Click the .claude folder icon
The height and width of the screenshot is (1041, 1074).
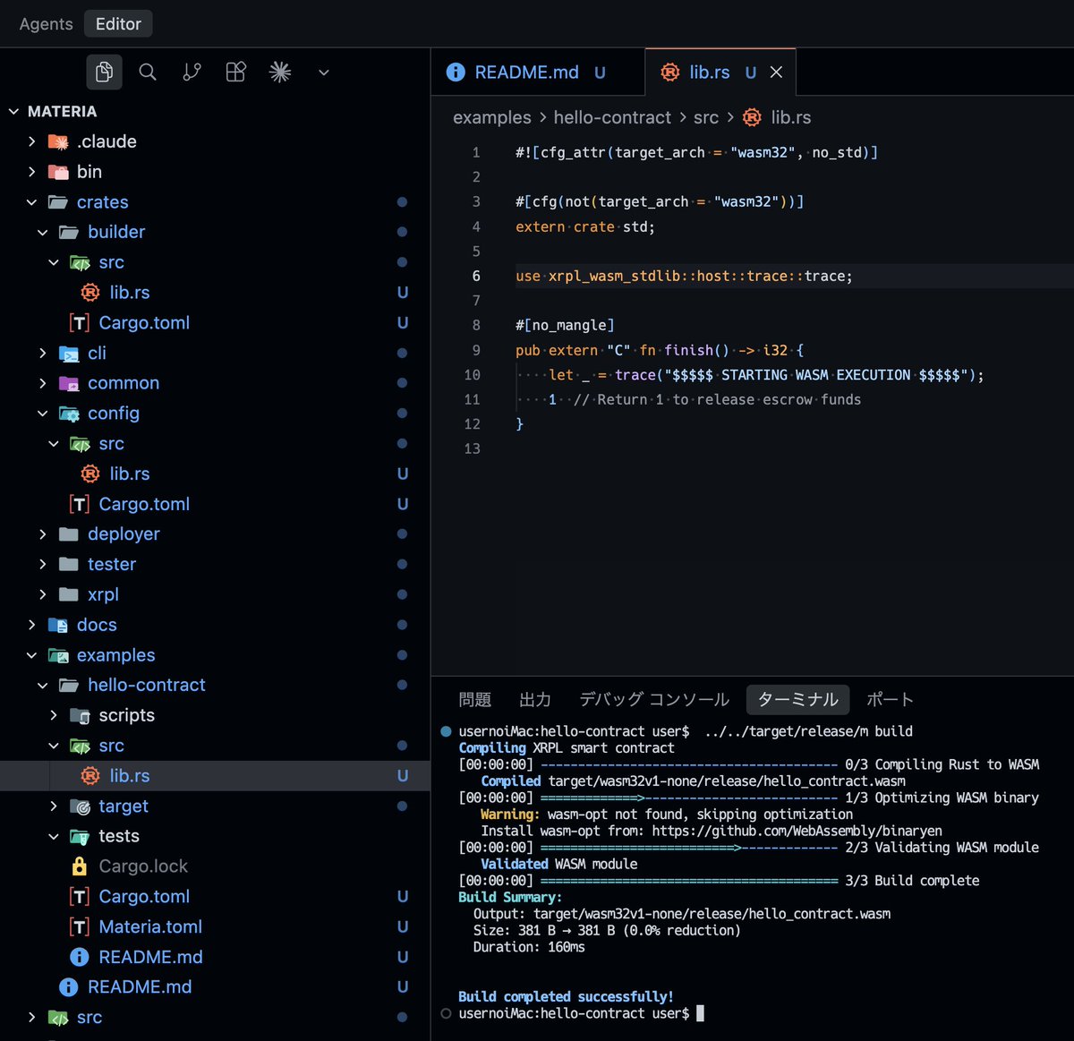[58, 141]
